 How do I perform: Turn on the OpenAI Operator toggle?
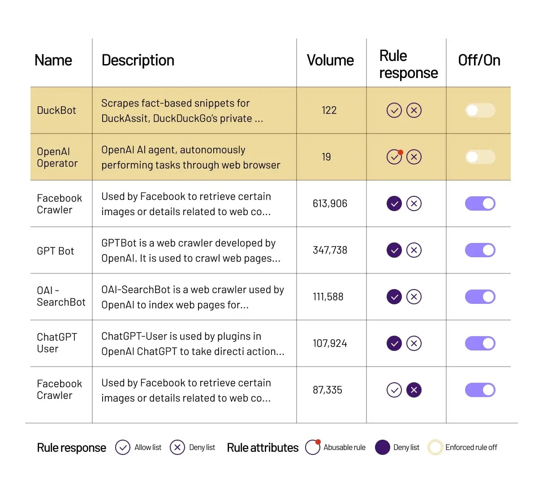click(480, 157)
